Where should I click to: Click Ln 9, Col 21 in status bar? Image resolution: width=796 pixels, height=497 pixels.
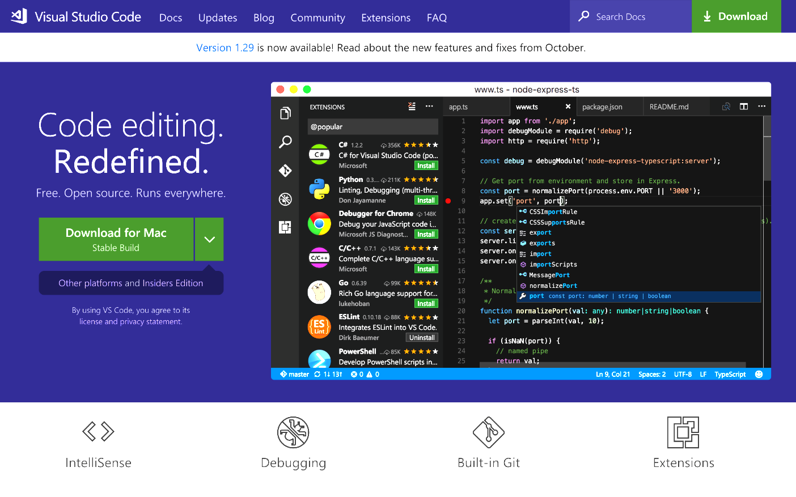coord(613,375)
